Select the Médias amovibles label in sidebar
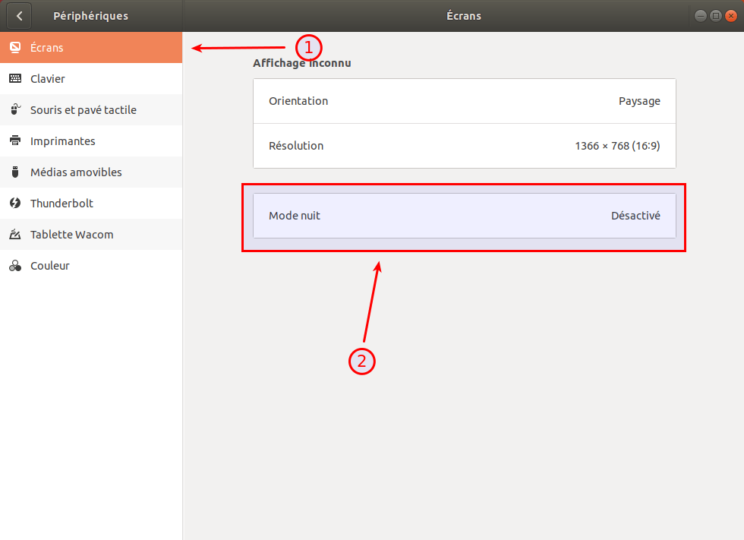Screen dimensions: 744x540 coord(76,172)
